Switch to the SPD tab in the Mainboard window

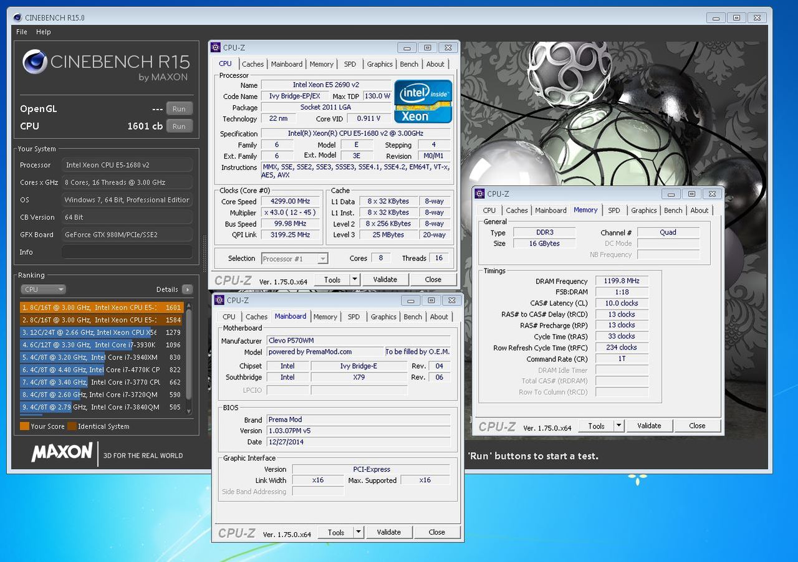coord(353,317)
